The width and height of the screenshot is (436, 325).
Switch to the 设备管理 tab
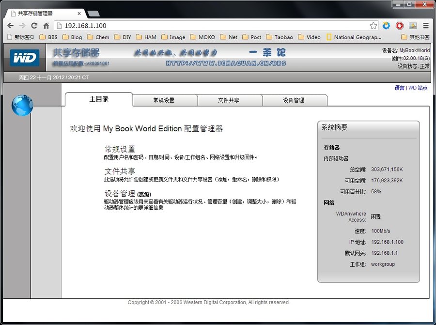295,100
